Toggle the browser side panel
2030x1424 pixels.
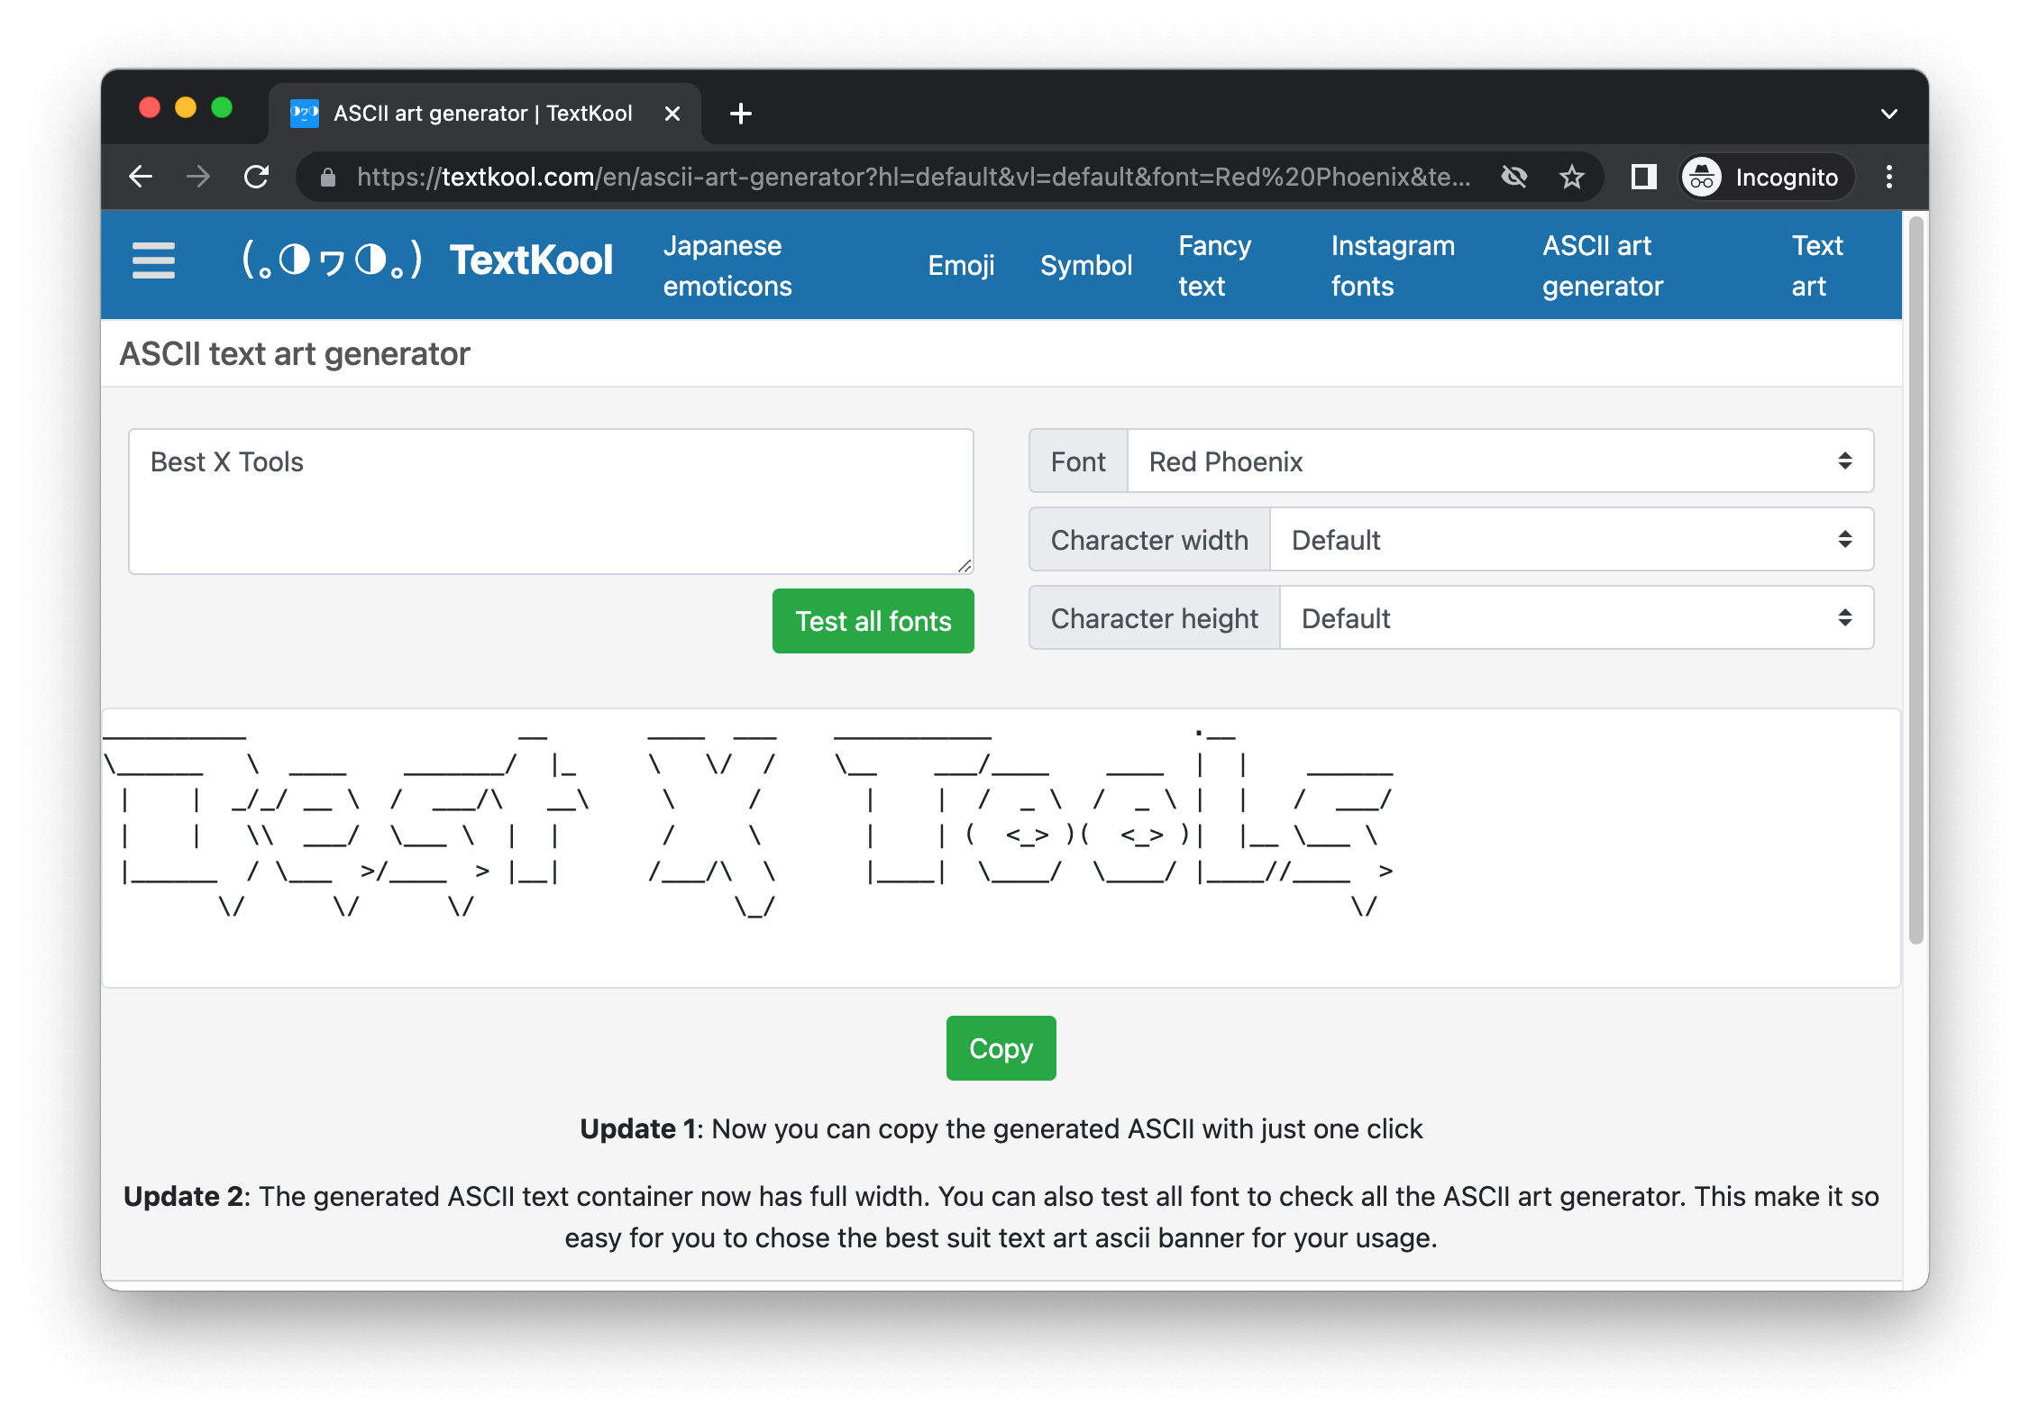pyautogui.click(x=1643, y=177)
